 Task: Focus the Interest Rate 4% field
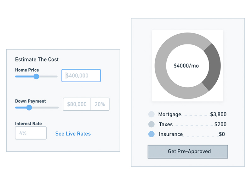click(x=31, y=133)
